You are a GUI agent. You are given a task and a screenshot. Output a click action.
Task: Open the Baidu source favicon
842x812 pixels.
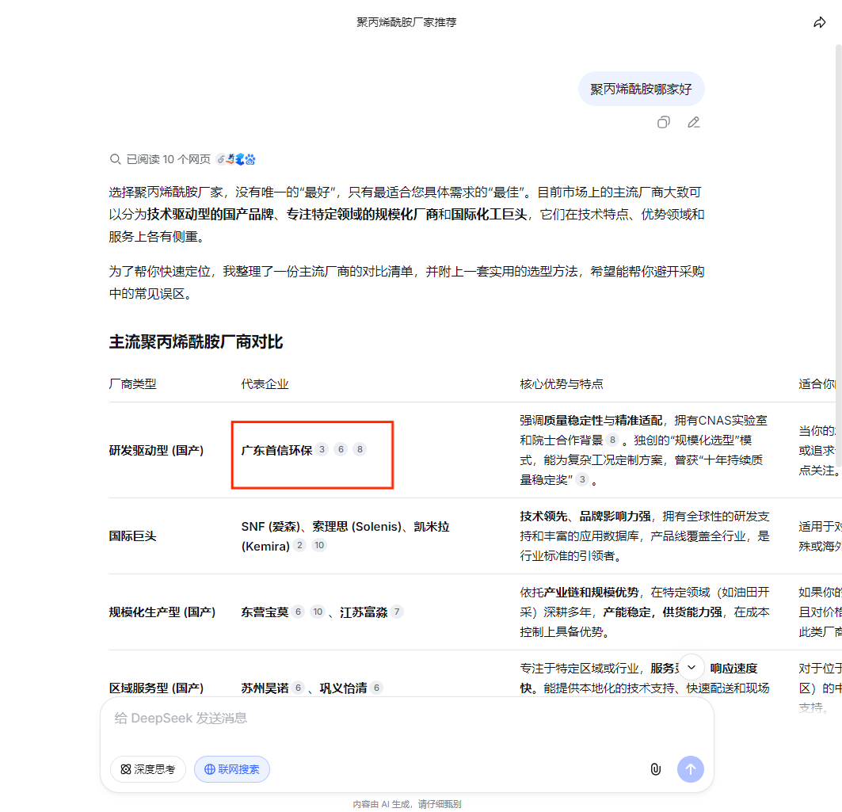250,159
